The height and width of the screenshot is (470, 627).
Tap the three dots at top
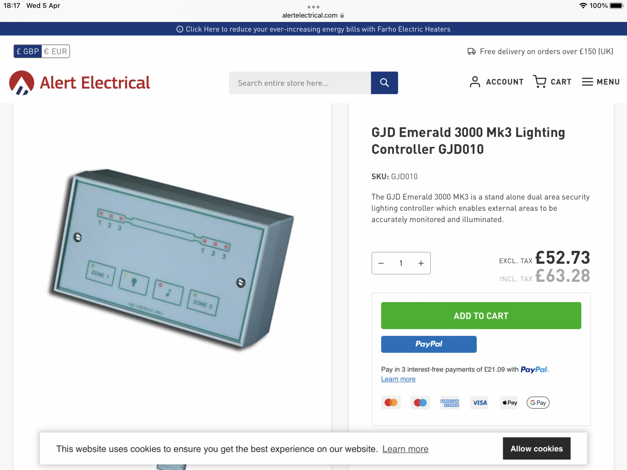pyautogui.click(x=313, y=7)
